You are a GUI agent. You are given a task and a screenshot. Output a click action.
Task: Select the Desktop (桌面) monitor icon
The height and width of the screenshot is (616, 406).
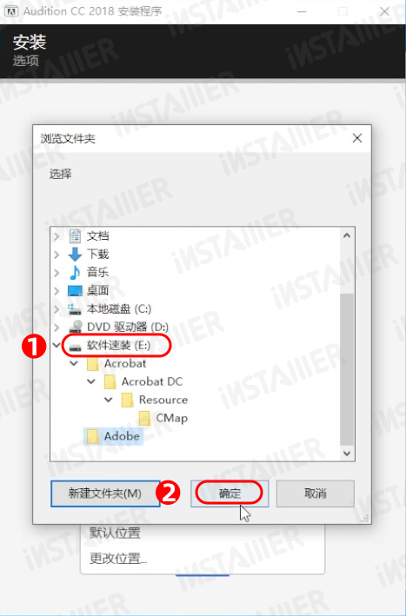(75, 291)
